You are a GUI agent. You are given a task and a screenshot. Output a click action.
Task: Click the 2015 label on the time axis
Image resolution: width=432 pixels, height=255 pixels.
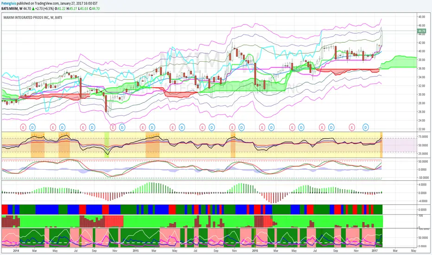(x=135, y=250)
